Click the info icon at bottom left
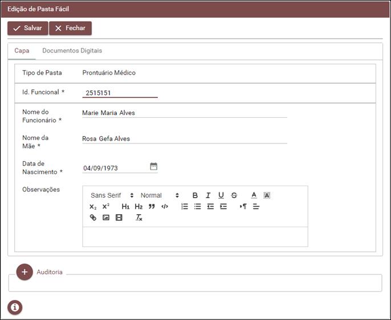 15,307
